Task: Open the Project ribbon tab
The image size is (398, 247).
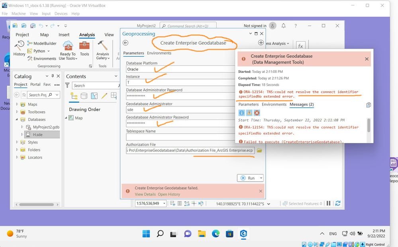Action: 22,35
